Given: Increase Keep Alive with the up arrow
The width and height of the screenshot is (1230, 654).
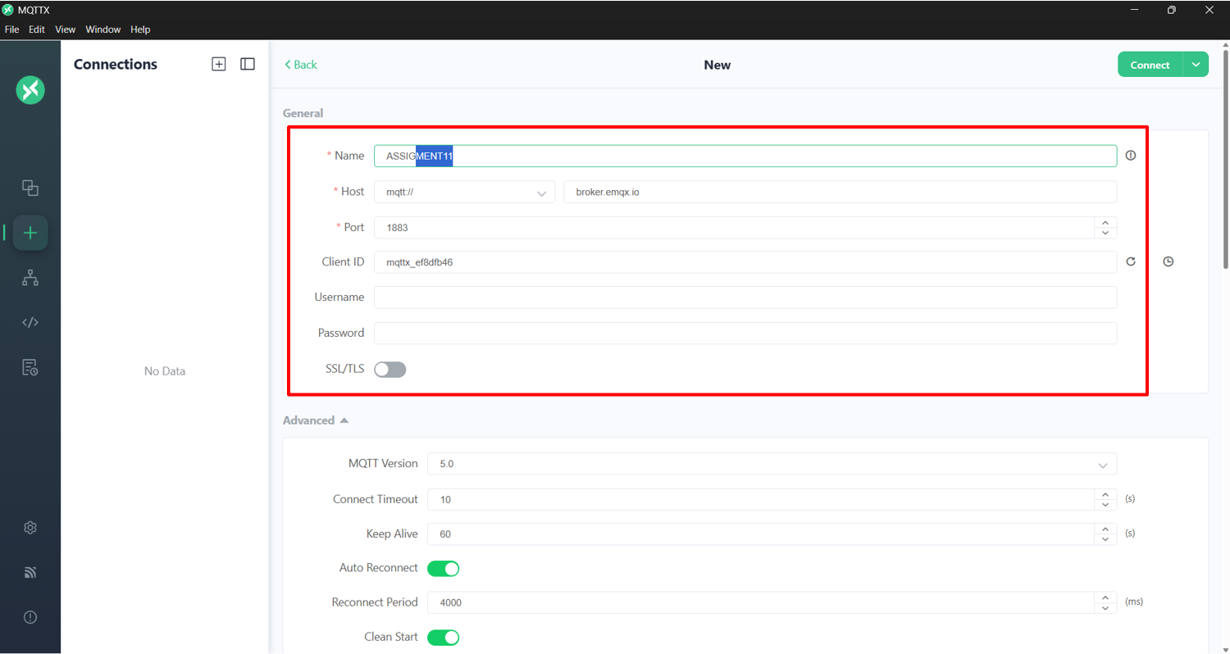Looking at the screenshot, I should [1105, 529].
